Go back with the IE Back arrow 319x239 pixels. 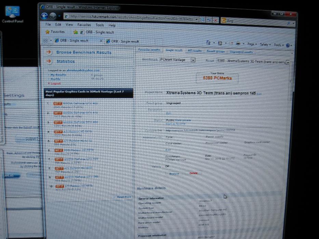(44, 16)
